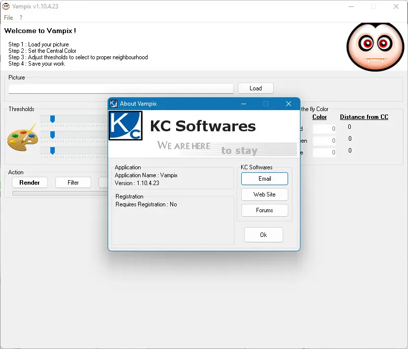The image size is (408, 349).
Task: Click the paint palette icon
Action: click(23, 137)
